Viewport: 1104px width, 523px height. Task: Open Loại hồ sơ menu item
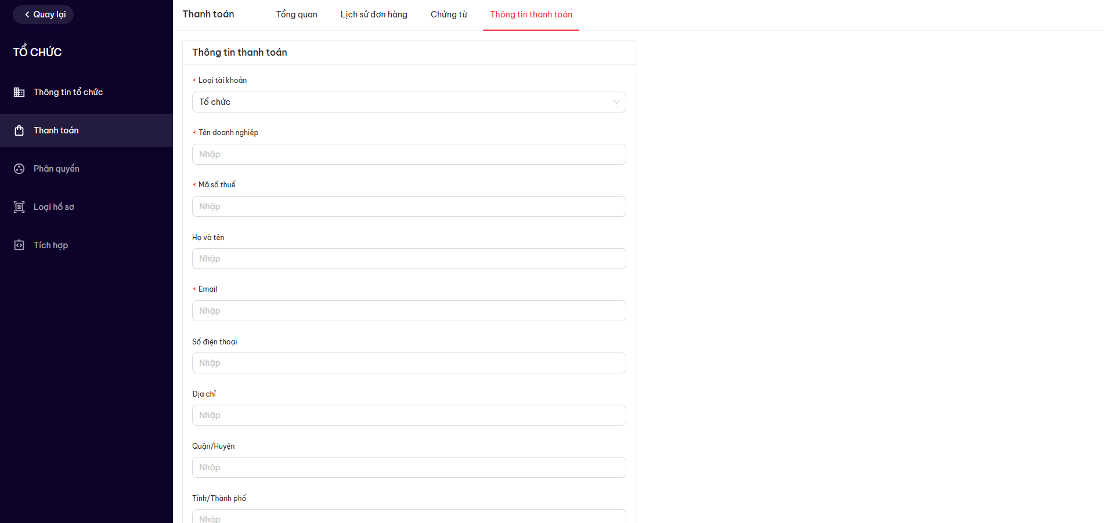tap(86, 207)
